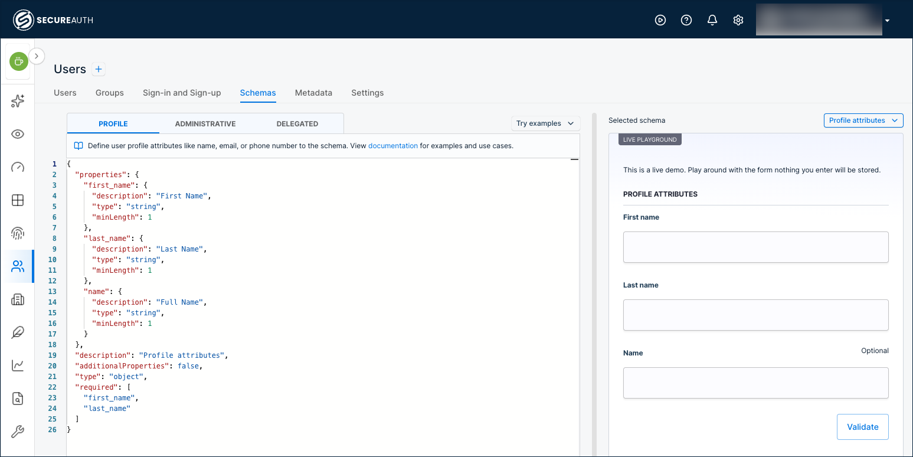Click the "last_name" entry on line 24
Viewport: 913px width, 457px height.
pyautogui.click(x=107, y=409)
